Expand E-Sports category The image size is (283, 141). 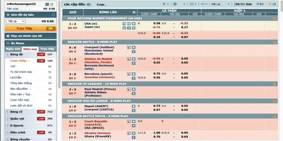tap(30, 125)
